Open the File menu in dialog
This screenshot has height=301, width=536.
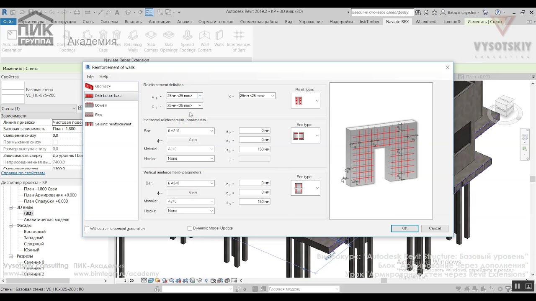[90, 77]
